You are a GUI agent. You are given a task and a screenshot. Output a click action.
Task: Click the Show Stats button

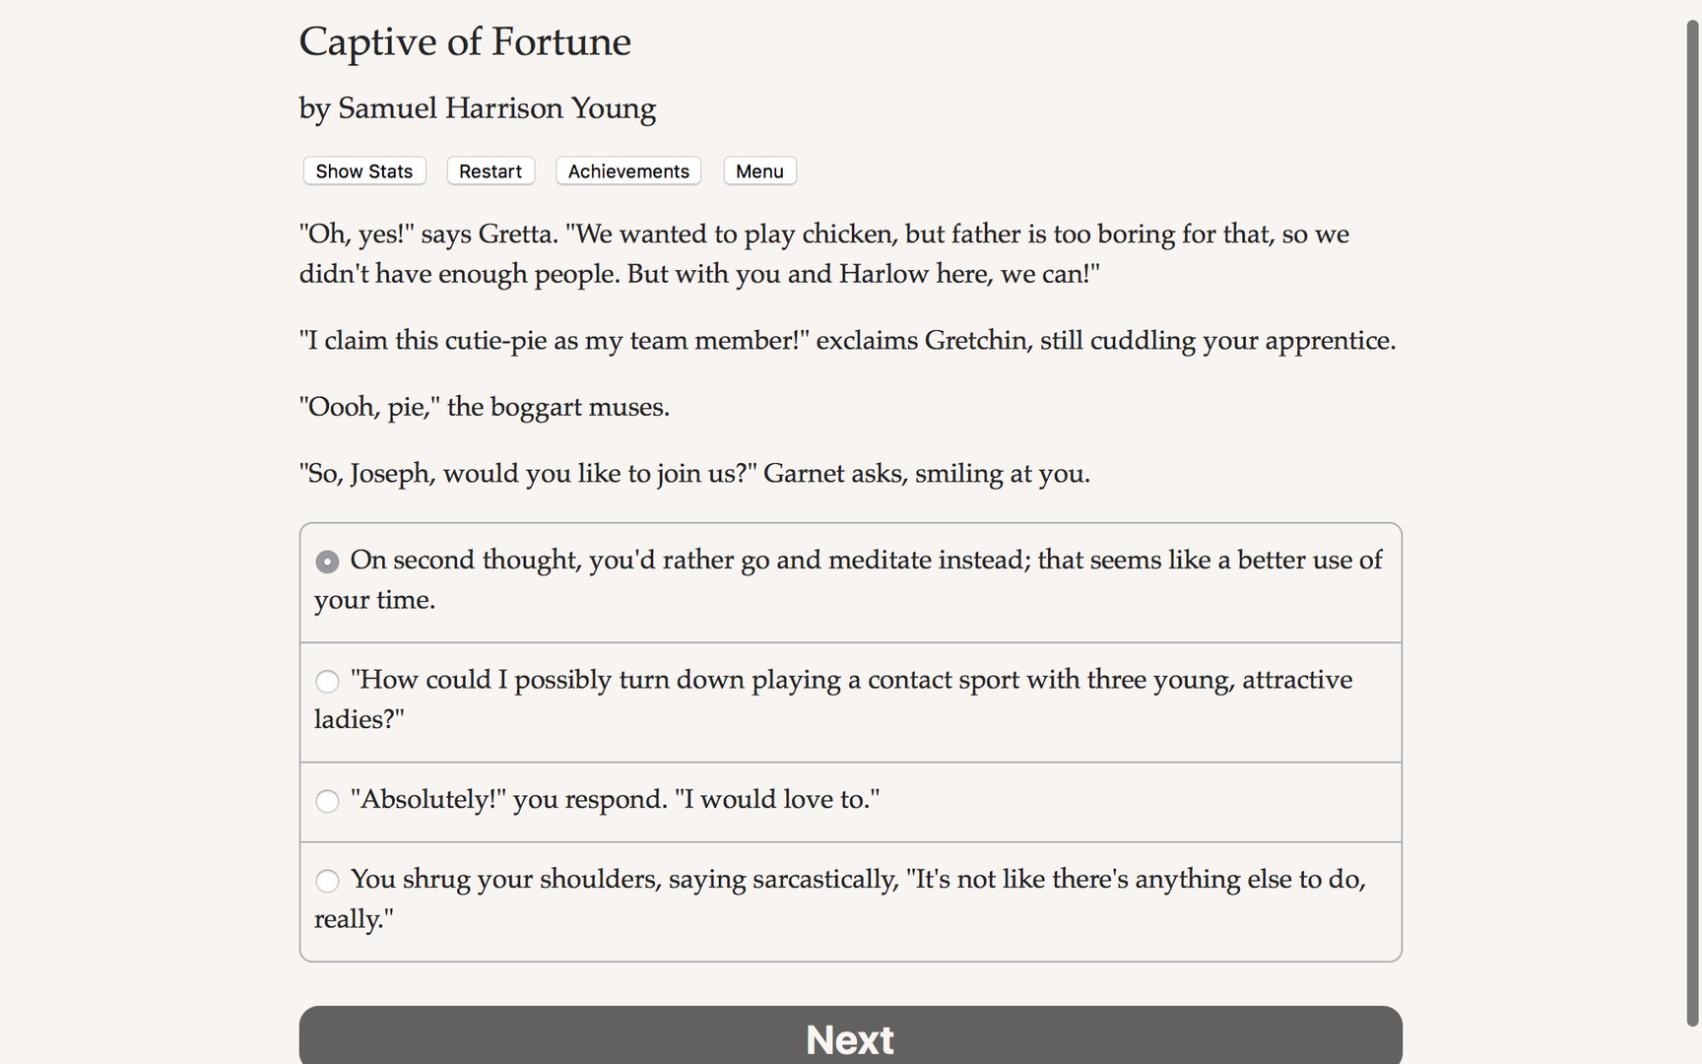363,170
